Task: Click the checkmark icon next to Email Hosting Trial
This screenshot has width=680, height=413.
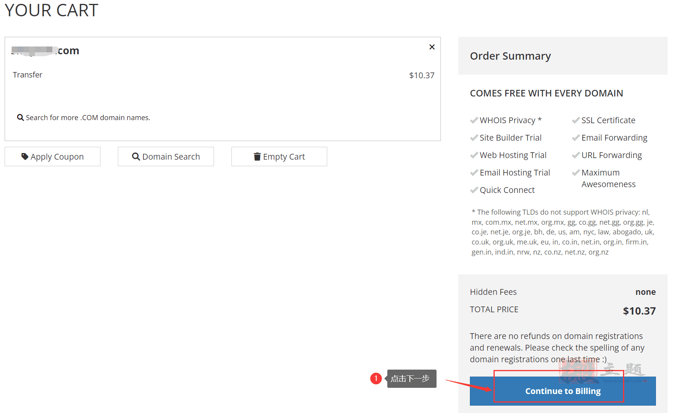Action: point(474,172)
